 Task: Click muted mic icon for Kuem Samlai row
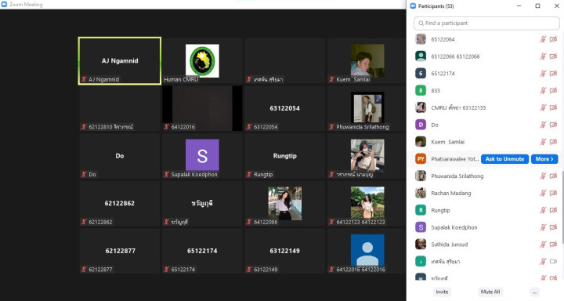(543, 142)
